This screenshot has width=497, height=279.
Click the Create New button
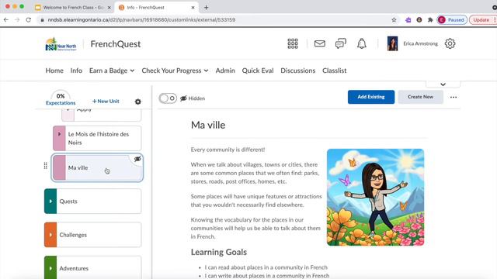420,97
